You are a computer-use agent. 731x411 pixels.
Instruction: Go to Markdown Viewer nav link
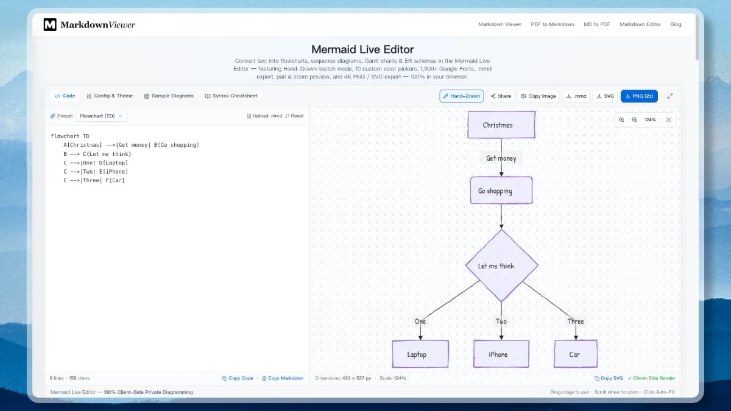[x=500, y=24]
